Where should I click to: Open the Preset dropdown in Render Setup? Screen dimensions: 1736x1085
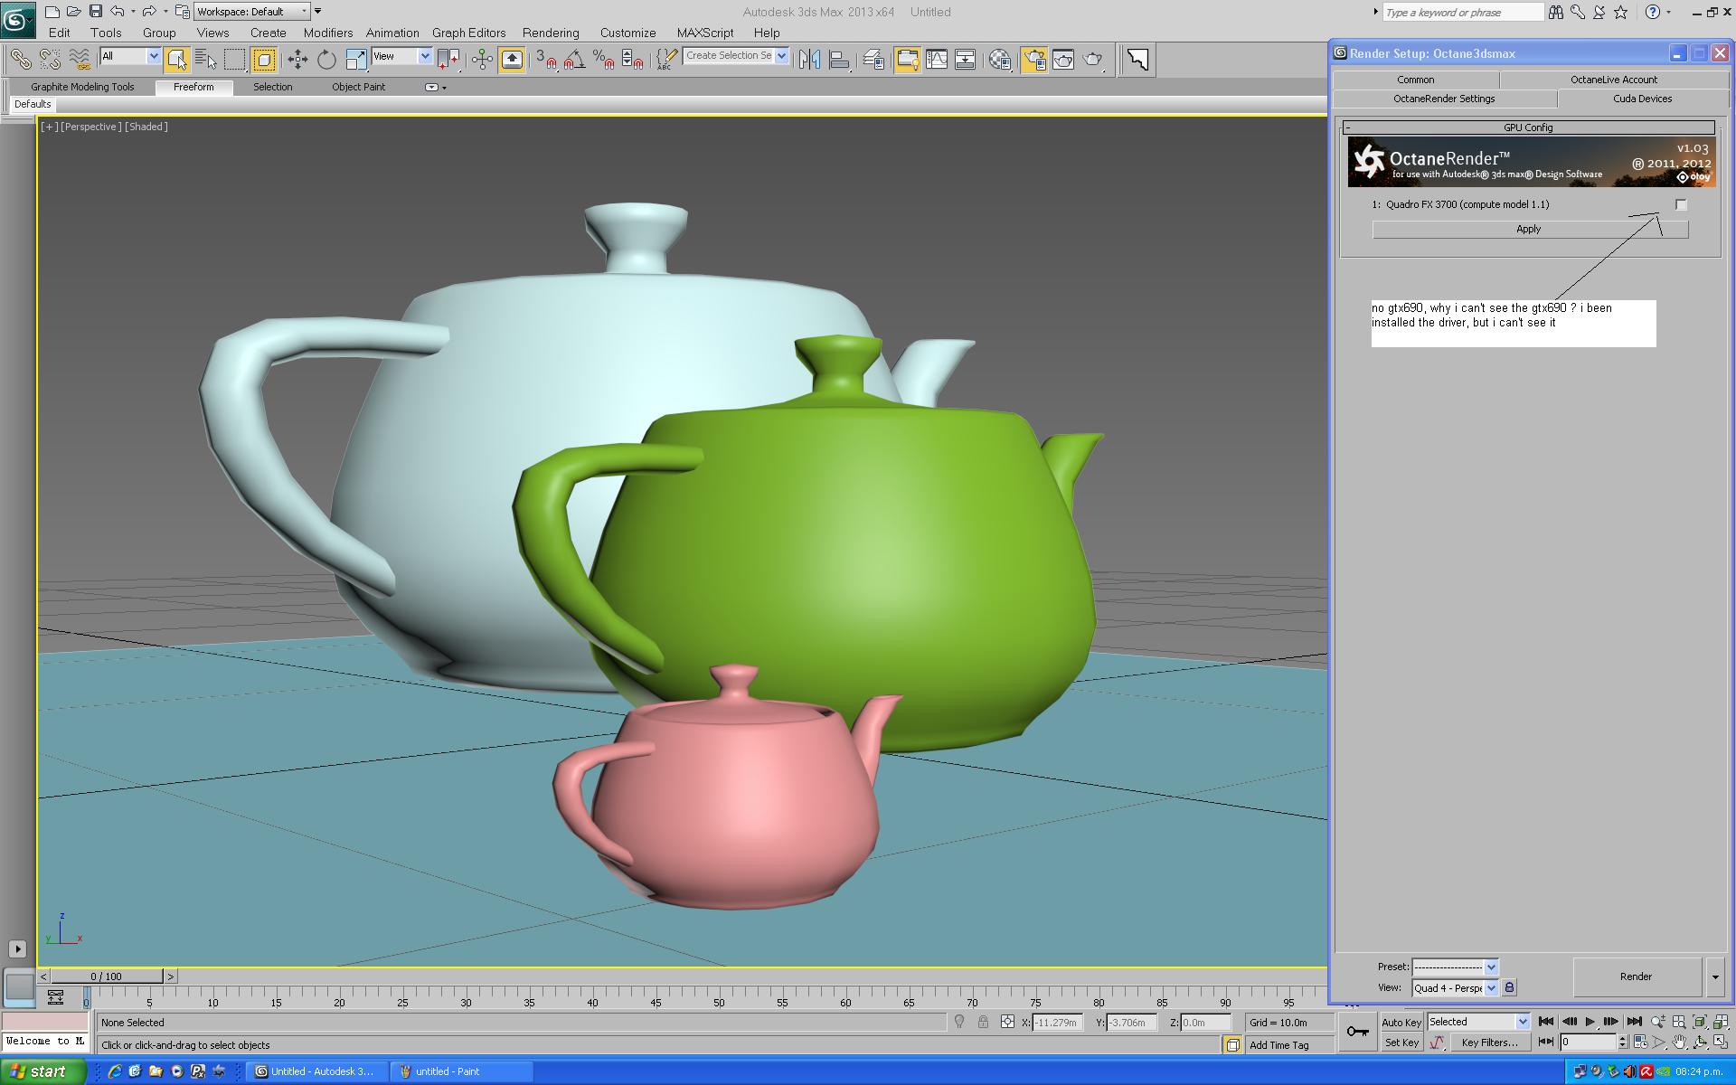click(1491, 967)
